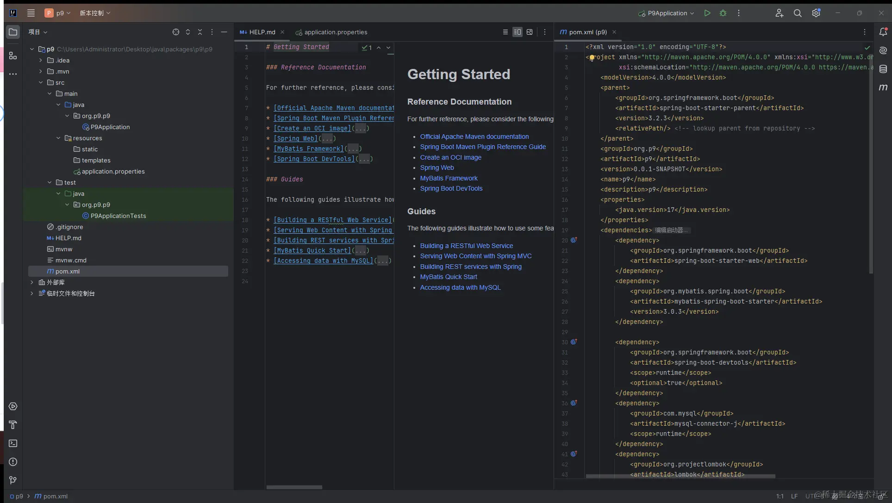Open the Structure tool window
Viewport: 892px width, 503px height.
[13, 56]
